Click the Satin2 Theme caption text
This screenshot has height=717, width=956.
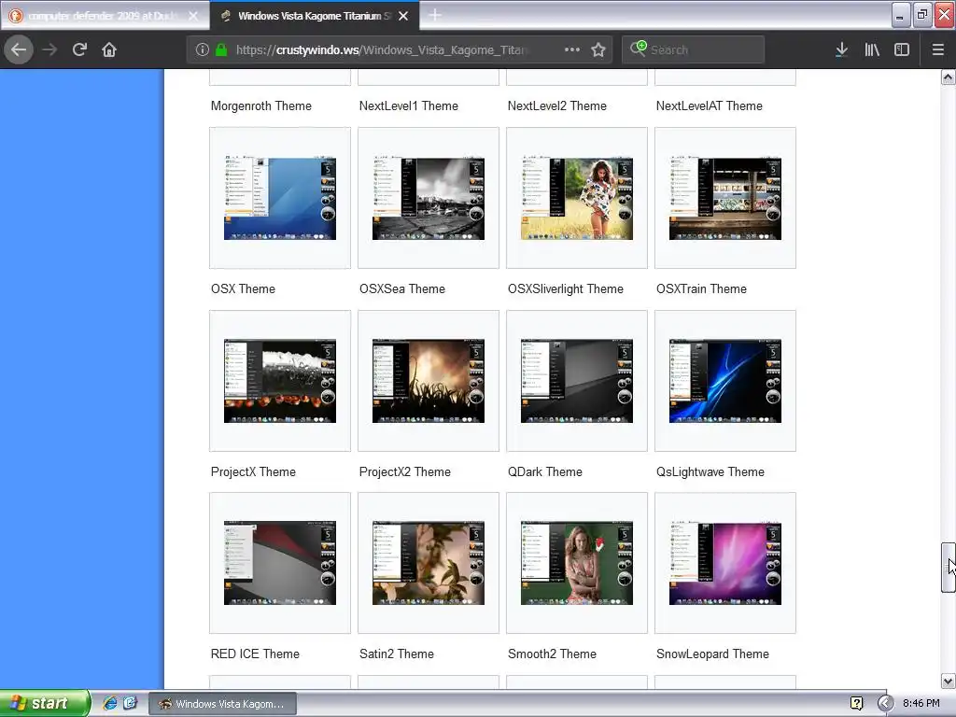click(x=396, y=654)
